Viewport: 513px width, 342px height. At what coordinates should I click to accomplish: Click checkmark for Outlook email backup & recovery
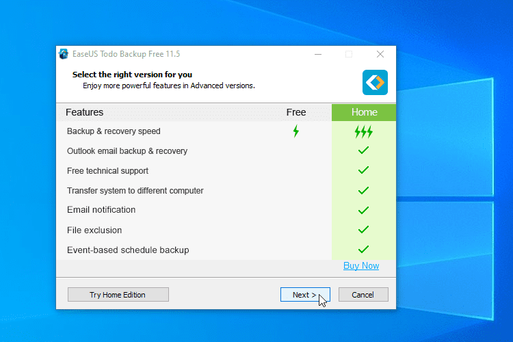[x=363, y=150]
